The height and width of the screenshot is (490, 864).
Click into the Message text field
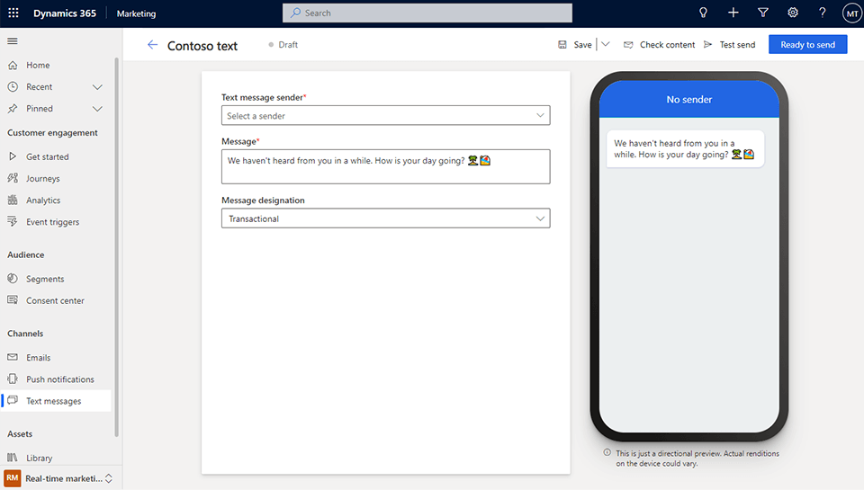(x=385, y=166)
